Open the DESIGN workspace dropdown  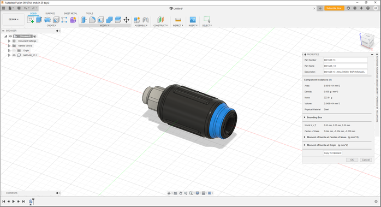tap(14, 19)
